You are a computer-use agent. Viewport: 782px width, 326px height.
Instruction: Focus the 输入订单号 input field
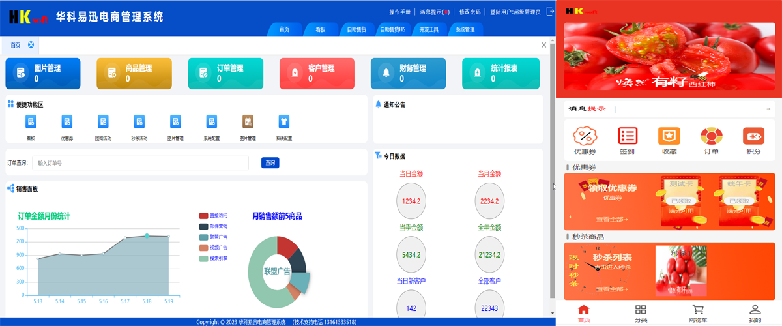click(x=140, y=163)
